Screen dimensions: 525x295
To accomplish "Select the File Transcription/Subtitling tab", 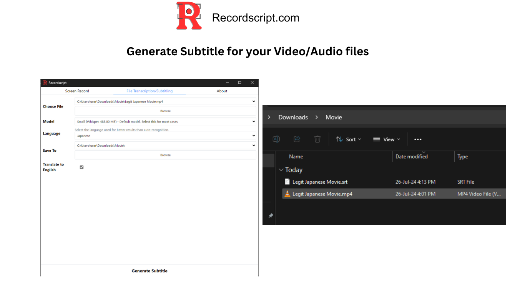I will pyautogui.click(x=150, y=91).
